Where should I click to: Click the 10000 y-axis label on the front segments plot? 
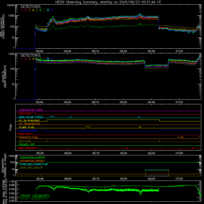point(11,5)
